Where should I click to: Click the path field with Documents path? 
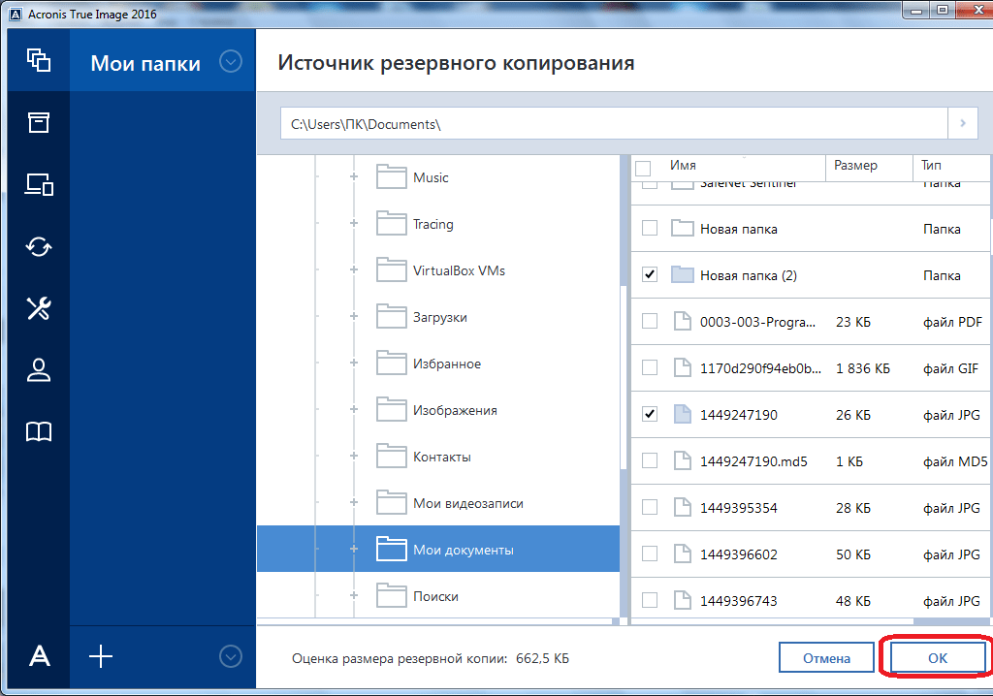point(613,124)
